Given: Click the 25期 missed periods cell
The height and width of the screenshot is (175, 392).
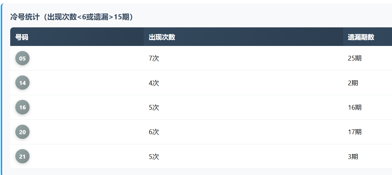Looking at the screenshot, I should tap(354, 58).
